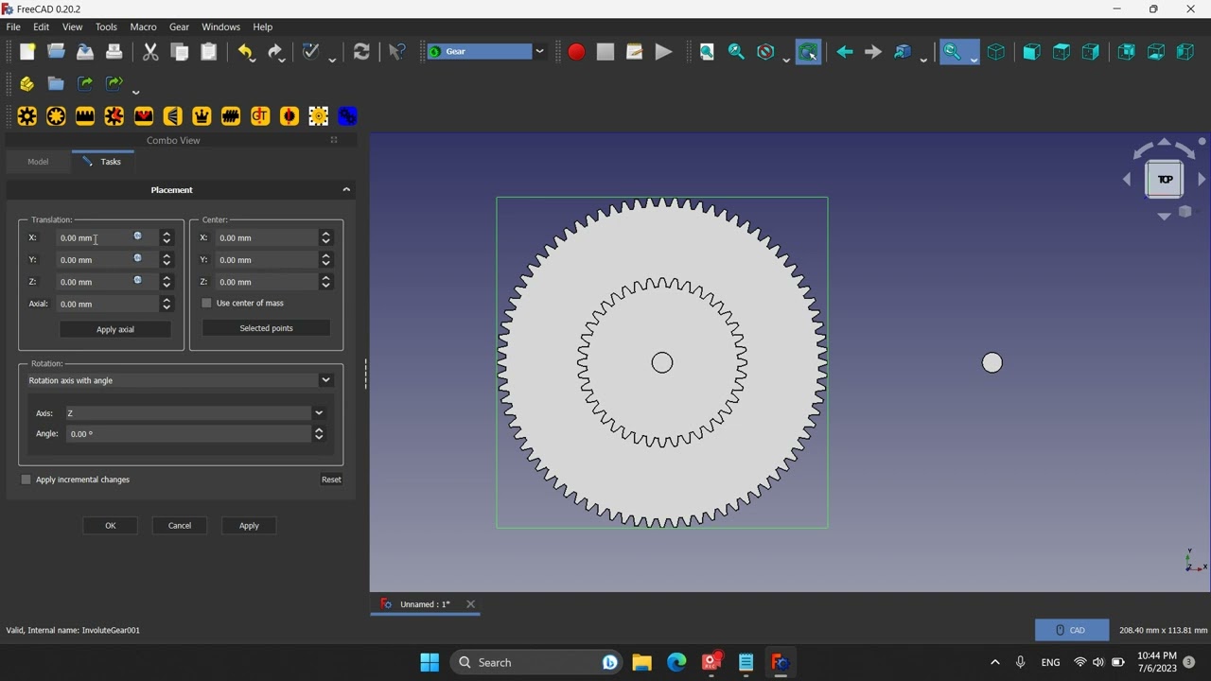Go forward with the right arrow icon
The height and width of the screenshot is (681, 1211).
tap(873, 52)
